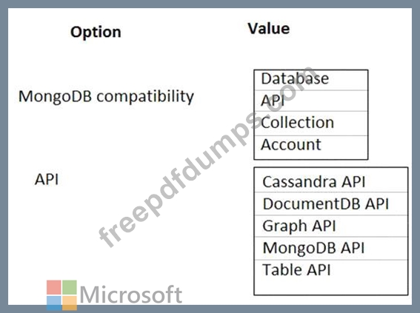The width and height of the screenshot is (420, 313).
Task: Select Collection from the value list
Action: pos(310,124)
